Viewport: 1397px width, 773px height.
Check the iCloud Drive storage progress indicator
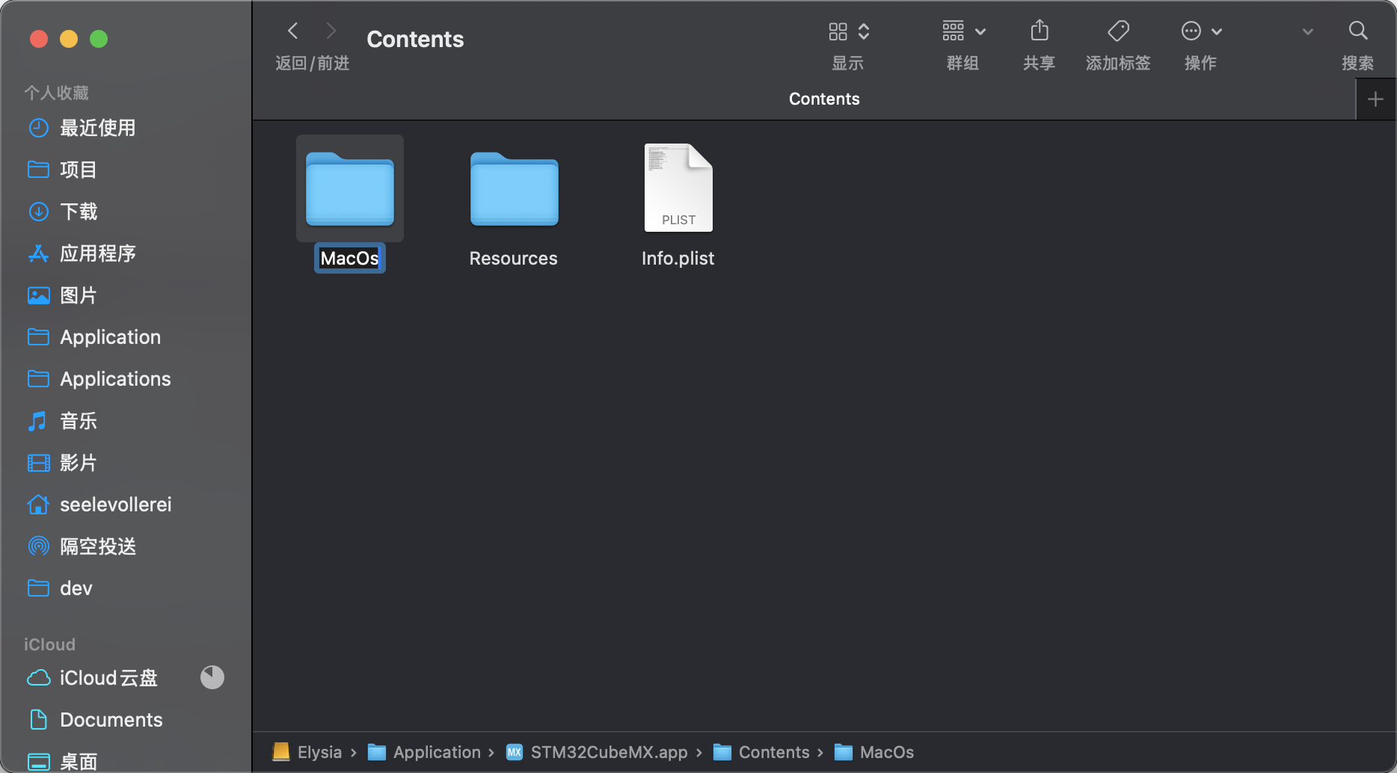pos(212,677)
